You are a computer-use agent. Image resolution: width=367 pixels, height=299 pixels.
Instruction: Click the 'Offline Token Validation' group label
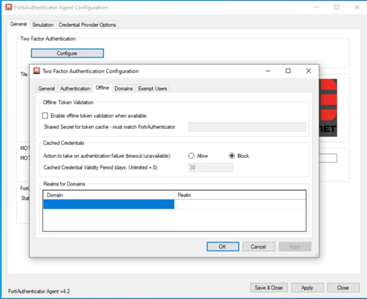point(68,102)
